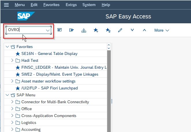Open the Extras menu

(71, 5)
